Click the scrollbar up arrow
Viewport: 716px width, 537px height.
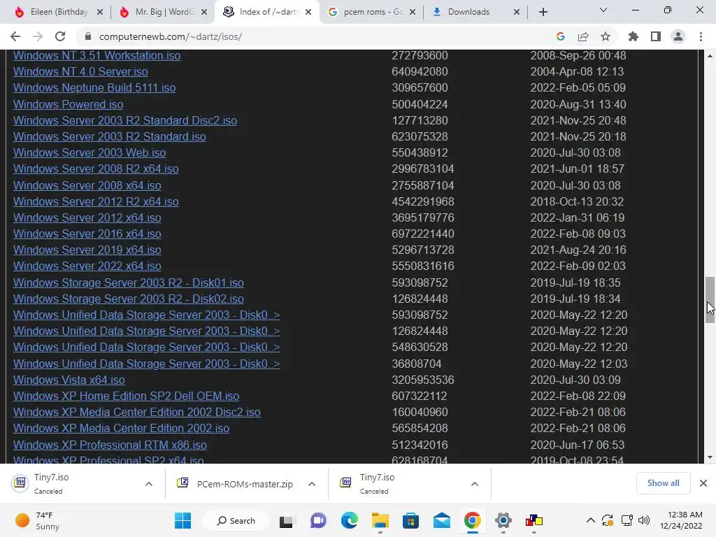click(x=710, y=56)
